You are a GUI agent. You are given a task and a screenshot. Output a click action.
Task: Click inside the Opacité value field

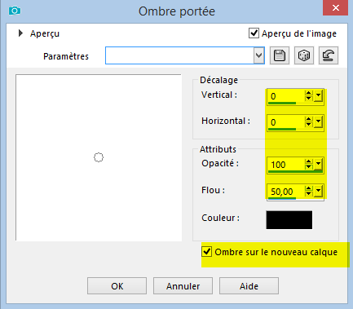click(286, 165)
